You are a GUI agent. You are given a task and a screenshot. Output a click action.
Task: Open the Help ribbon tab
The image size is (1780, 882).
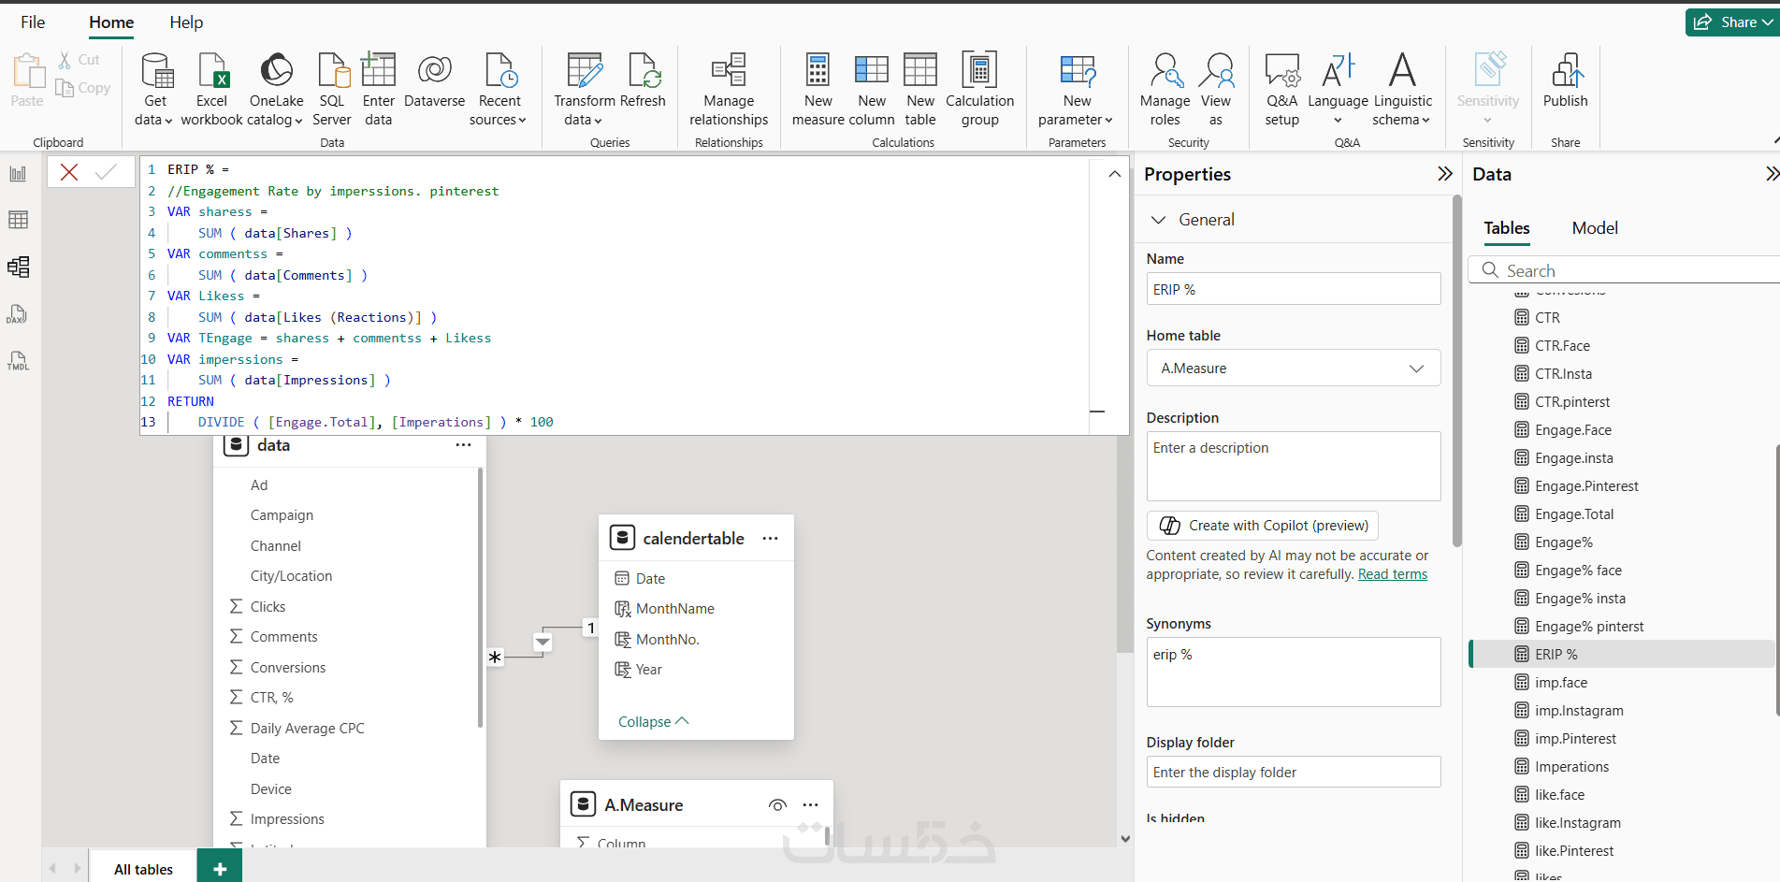(186, 22)
